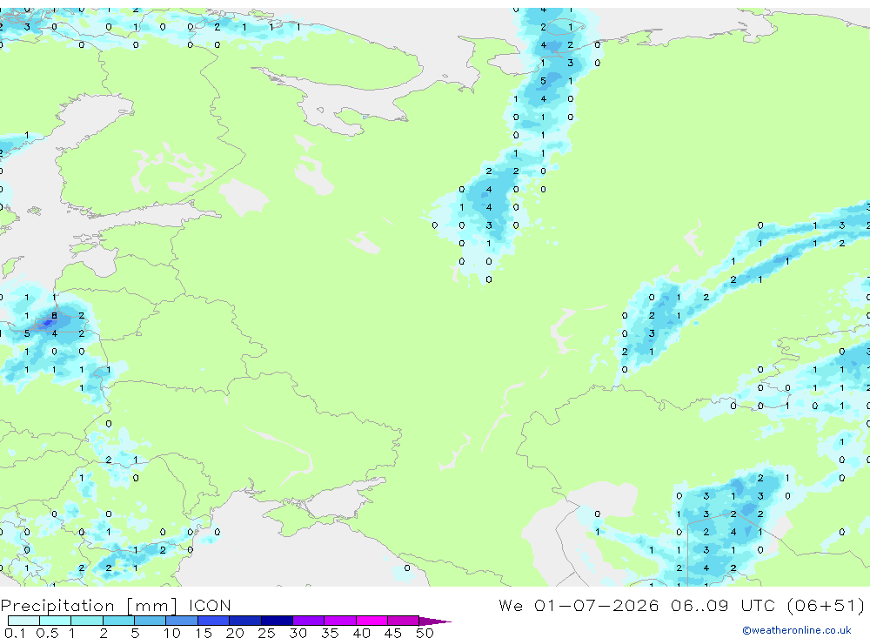Select the 2–5 mm legend color swatch
Viewport: 870px width, 638px height.
pyautogui.click(x=118, y=621)
